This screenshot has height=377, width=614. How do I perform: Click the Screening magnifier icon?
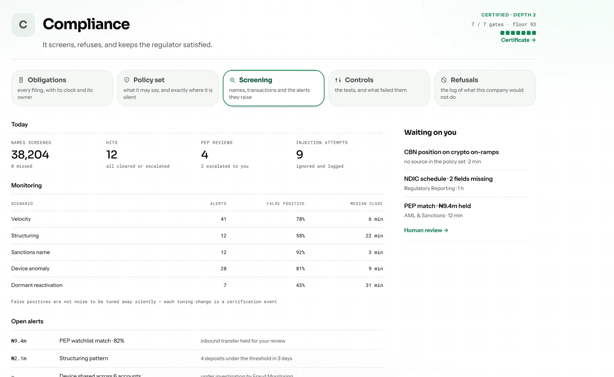click(x=232, y=80)
